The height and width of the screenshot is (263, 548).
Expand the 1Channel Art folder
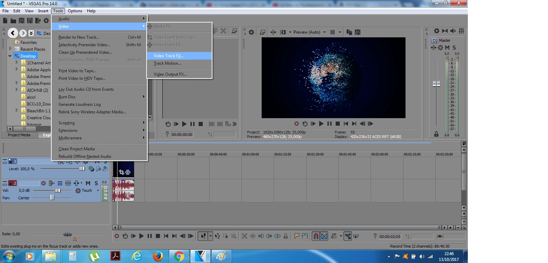pyautogui.click(x=17, y=63)
